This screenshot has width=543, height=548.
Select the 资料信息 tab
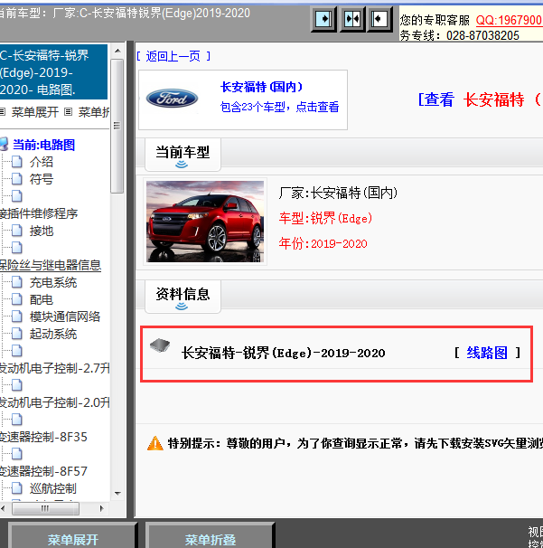183,296
